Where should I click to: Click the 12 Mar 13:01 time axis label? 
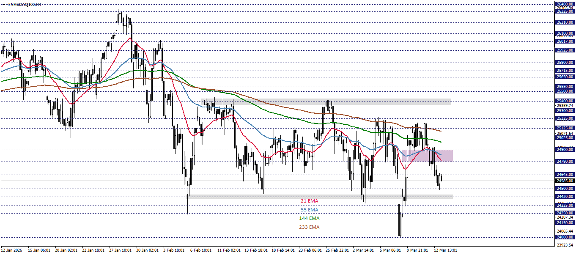click(x=445, y=250)
